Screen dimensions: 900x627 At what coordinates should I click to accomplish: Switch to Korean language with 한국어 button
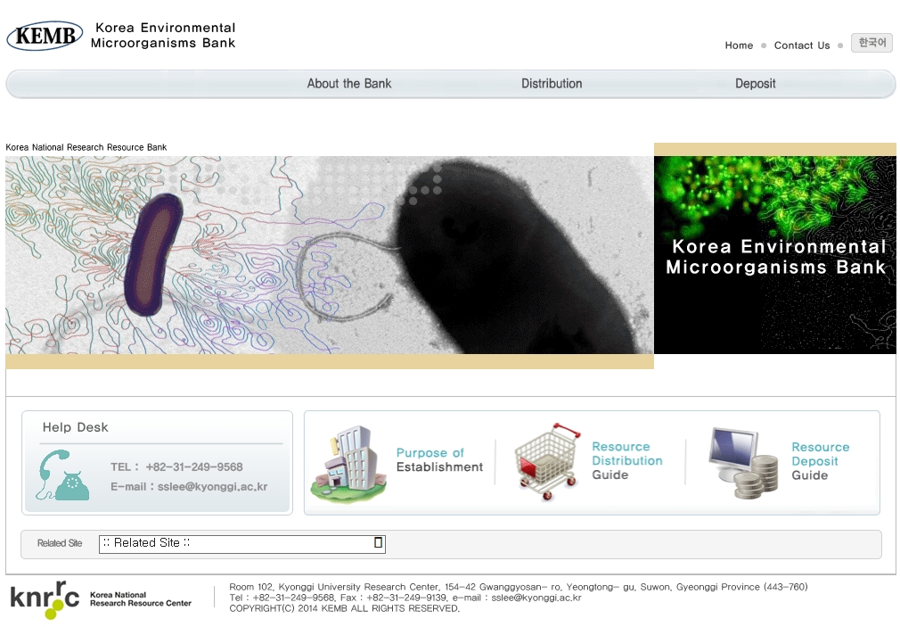click(871, 43)
